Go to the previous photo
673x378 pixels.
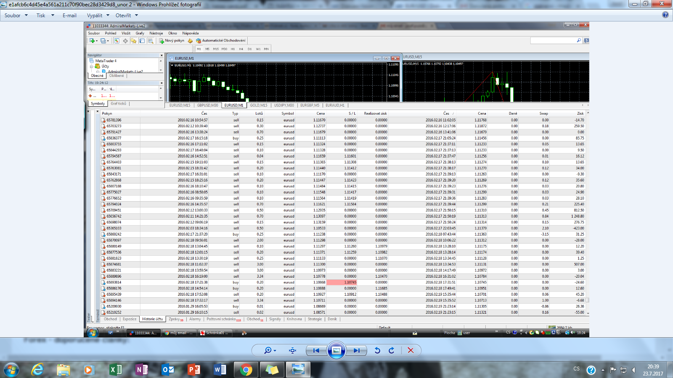tap(316, 350)
